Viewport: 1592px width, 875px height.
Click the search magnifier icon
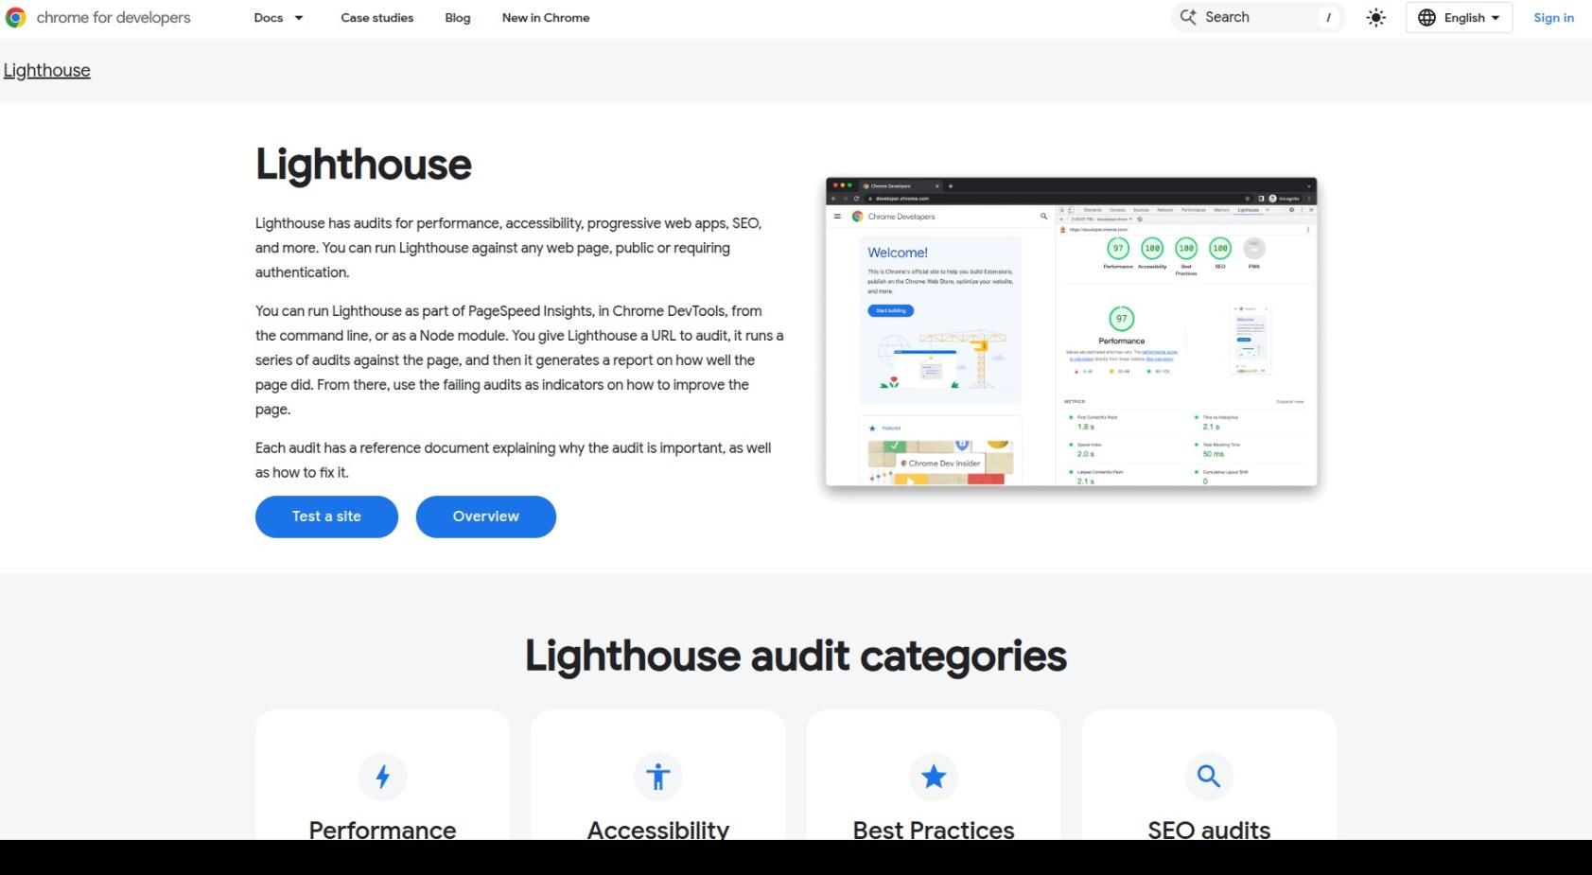[1189, 17]
